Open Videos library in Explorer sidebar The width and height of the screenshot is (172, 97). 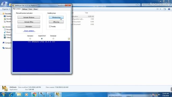coord(9,37)
